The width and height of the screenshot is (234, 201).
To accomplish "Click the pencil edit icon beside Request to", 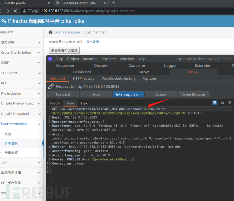I will (x=51, y=86).
